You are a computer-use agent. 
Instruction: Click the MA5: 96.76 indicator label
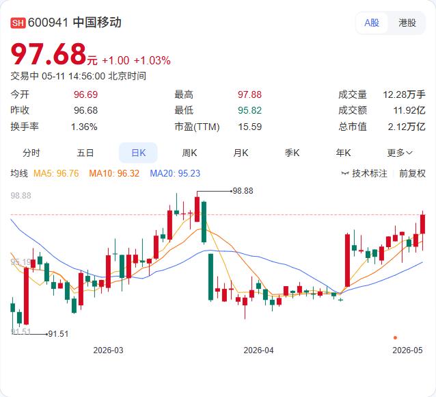pos(56,174)
